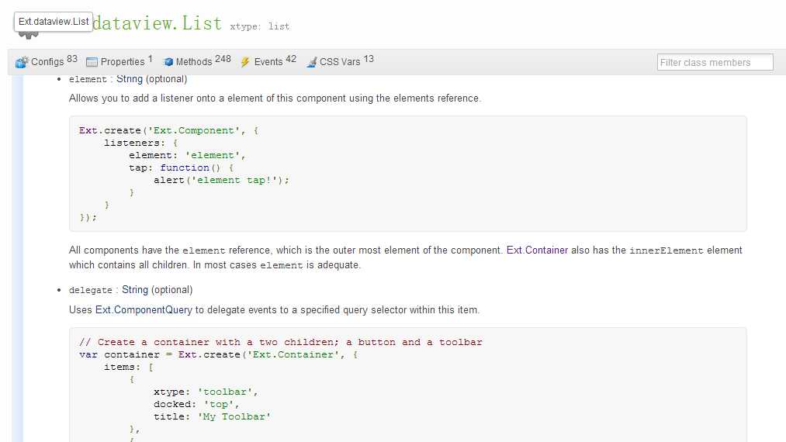Click the 'xtype: list' label
This screenshot has width=786, height=442.
pyautogui.click(x=259, y=26)
